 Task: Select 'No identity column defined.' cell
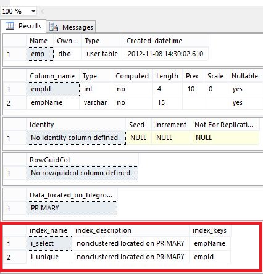pyautogui.click(x=76, y=138)
